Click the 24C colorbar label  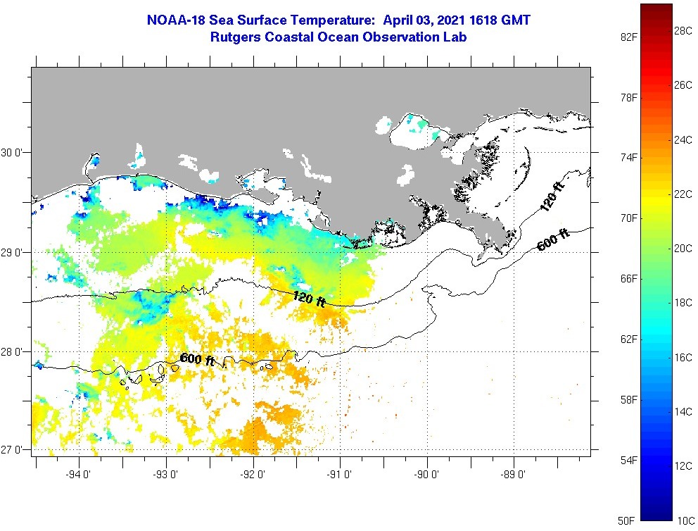click(x=683, y=139)
